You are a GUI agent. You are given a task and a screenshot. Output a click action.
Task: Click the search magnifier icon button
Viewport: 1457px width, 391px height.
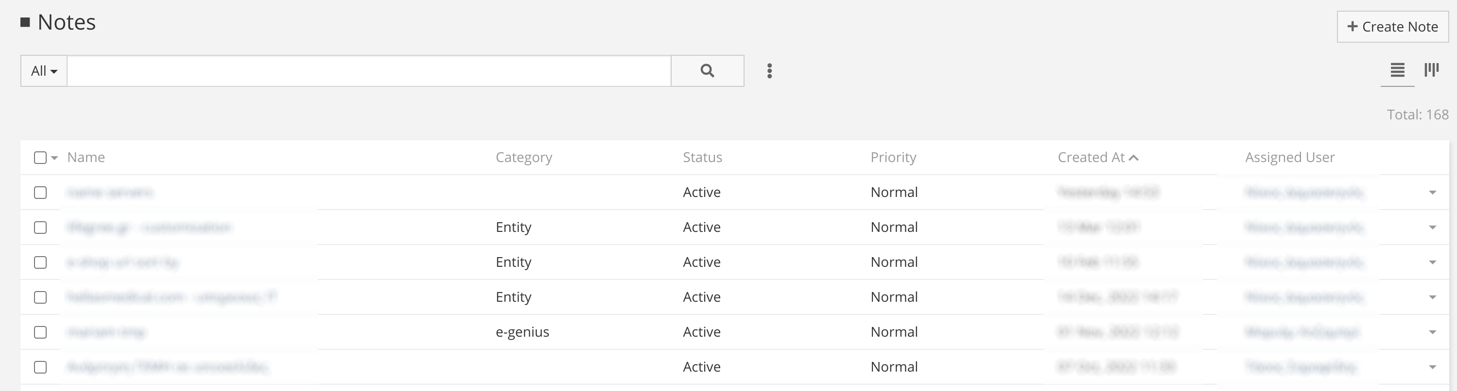click(x=707, y=70)
